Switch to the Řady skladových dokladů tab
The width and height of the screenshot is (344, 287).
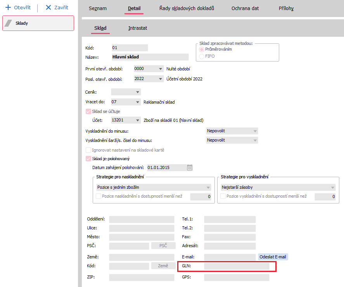click(x=187, y=8)
